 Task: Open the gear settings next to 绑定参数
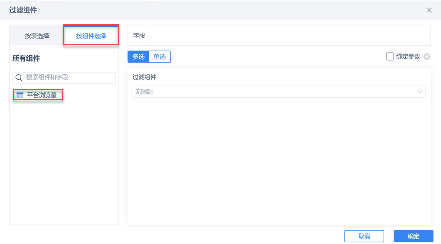[427, 57]
